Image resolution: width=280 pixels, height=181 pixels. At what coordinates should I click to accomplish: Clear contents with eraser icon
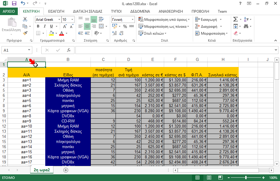236,33
